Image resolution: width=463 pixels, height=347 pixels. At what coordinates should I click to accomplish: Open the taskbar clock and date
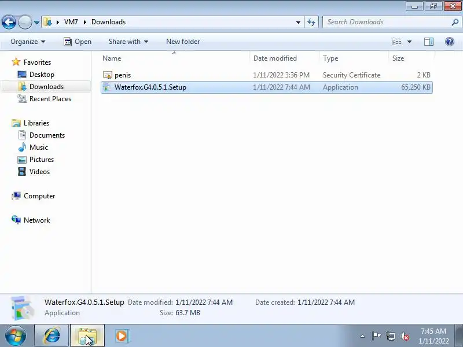click(433, 336)
